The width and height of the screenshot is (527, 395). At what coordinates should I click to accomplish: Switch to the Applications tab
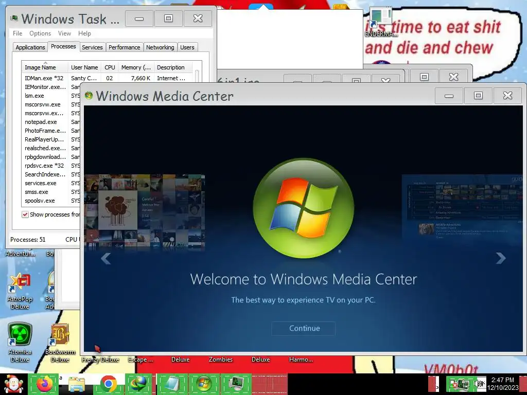(30, 47)
